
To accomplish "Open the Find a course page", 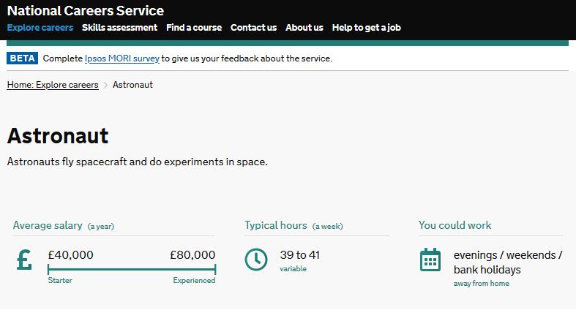I will [x=194, y=28].
